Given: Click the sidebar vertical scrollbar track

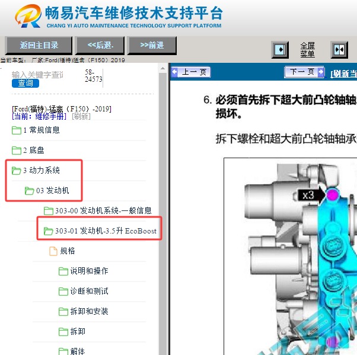Looking at the screenshot, I should (163, 213).
